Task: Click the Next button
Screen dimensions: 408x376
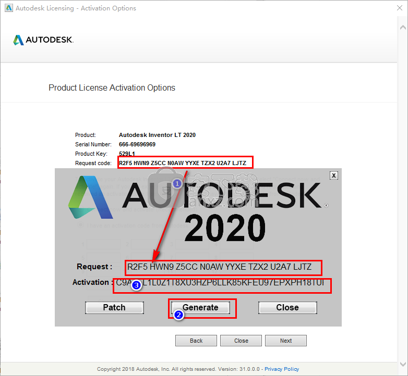Action: coord(286,341)
